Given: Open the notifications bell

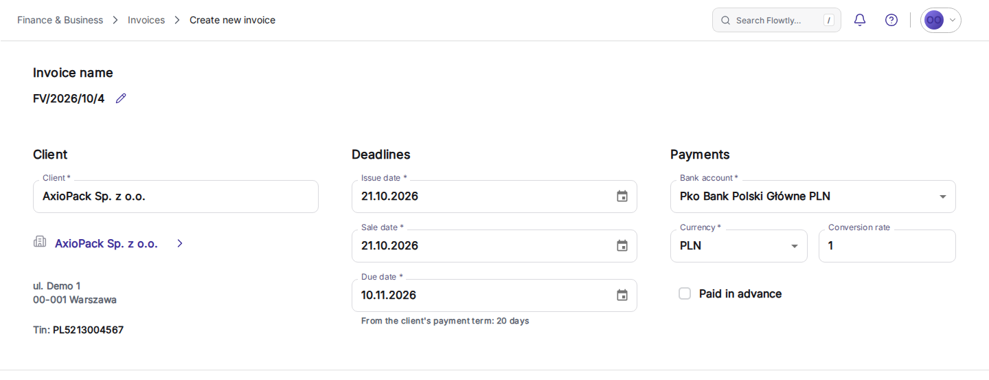Looking at the screenshot, I should [860, 20].
